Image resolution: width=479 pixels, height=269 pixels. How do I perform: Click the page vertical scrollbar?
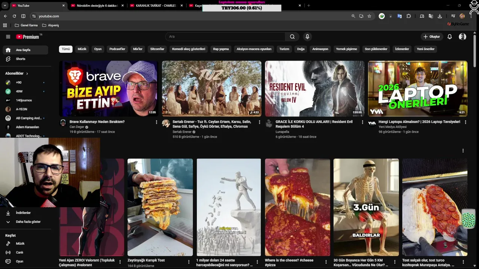[x=475, y=50]
